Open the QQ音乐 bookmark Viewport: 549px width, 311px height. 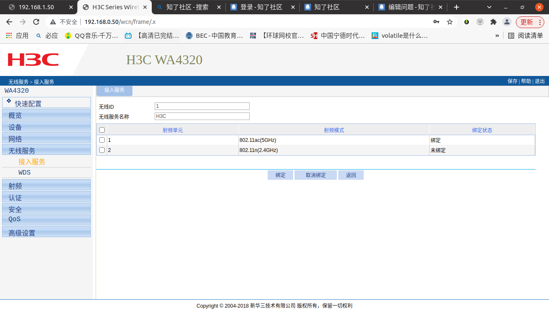[x=91, y=36]
